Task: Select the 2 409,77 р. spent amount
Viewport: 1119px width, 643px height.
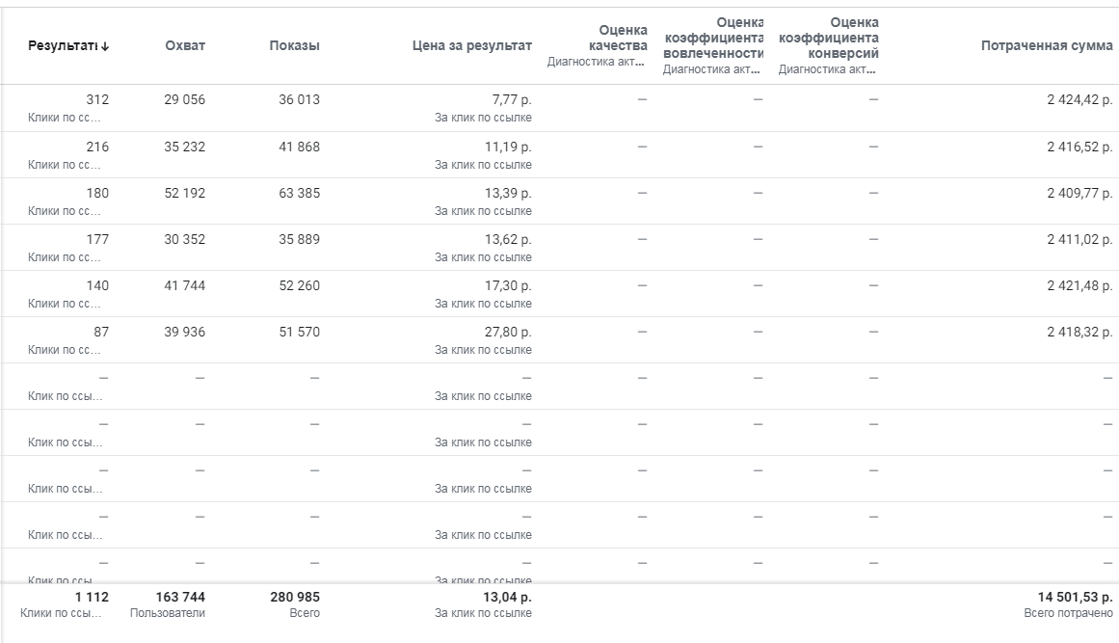Action: 1079,193
